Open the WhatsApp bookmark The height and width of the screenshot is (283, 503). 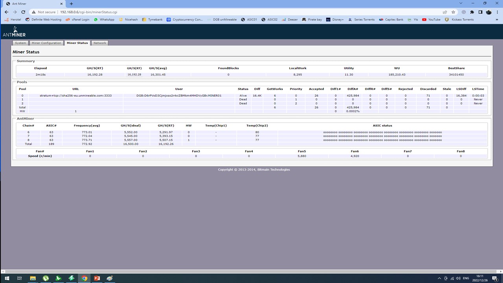[x=104, y=20]
